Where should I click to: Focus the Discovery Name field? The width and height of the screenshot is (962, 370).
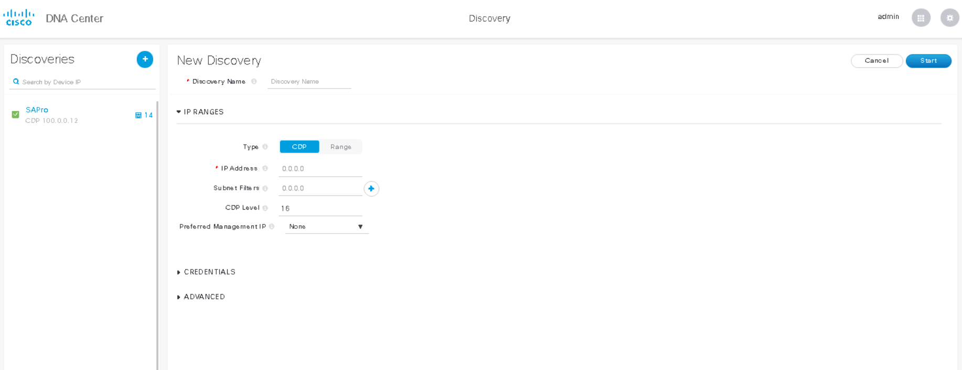pos(309,82)
